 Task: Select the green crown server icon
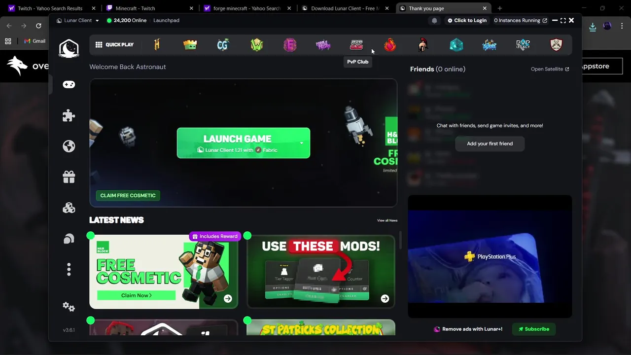pyautogui.click(x=190, y=45)
